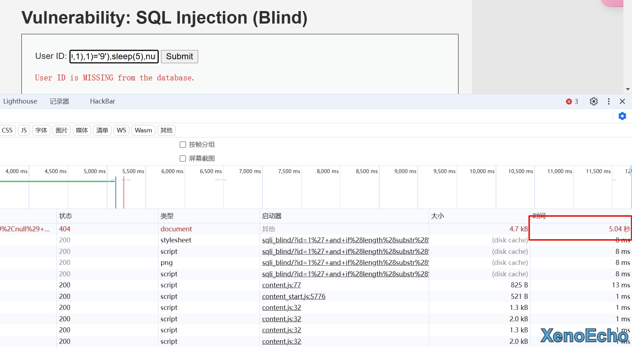This screenshot has height=347, width=632.
Task: Click the red error count badge
Action: [572, 101]
